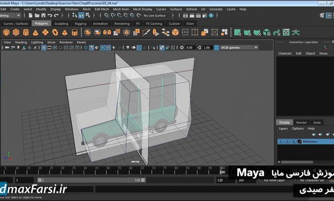Toggle the R display type box on Reference layer
334x201 pixels.
[x=293, y=142]
